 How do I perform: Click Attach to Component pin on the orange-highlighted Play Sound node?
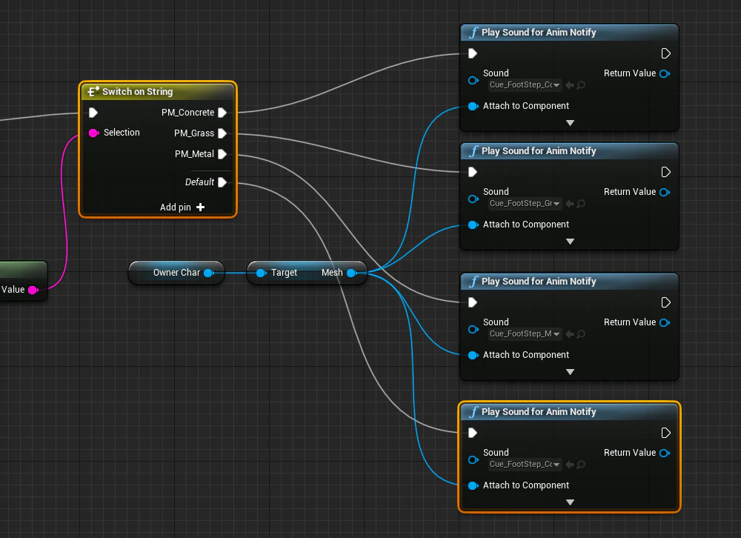473,485
